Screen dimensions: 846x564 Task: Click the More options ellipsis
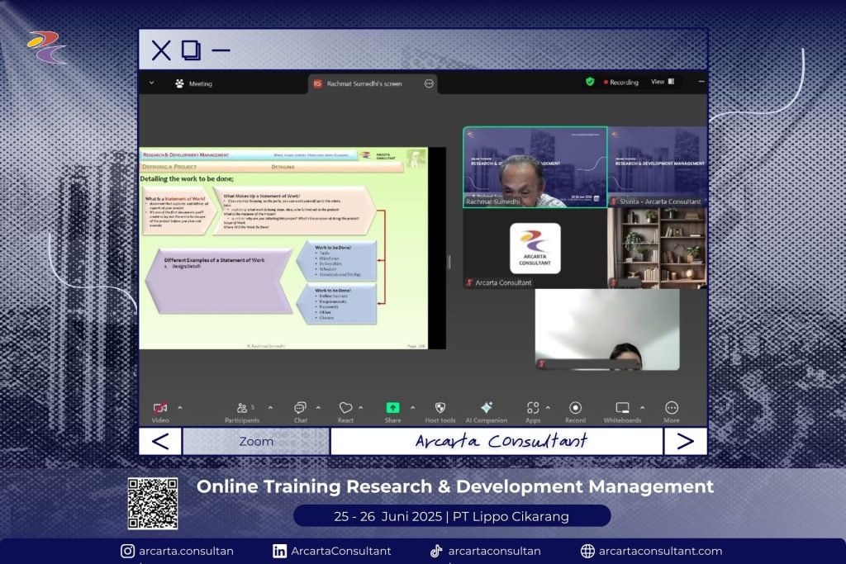(x=672, y=409)
